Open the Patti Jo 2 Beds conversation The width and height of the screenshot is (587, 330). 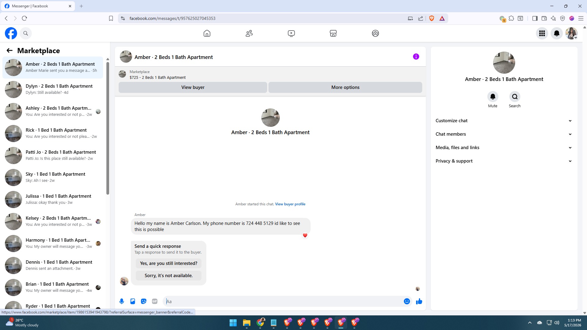tap(53, 155)
